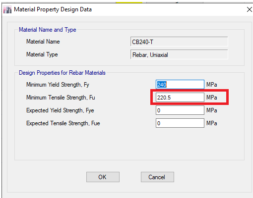Focus the Expected Tensile Strength Fue input box
The image size is (253, 198).
coord(180,123)
